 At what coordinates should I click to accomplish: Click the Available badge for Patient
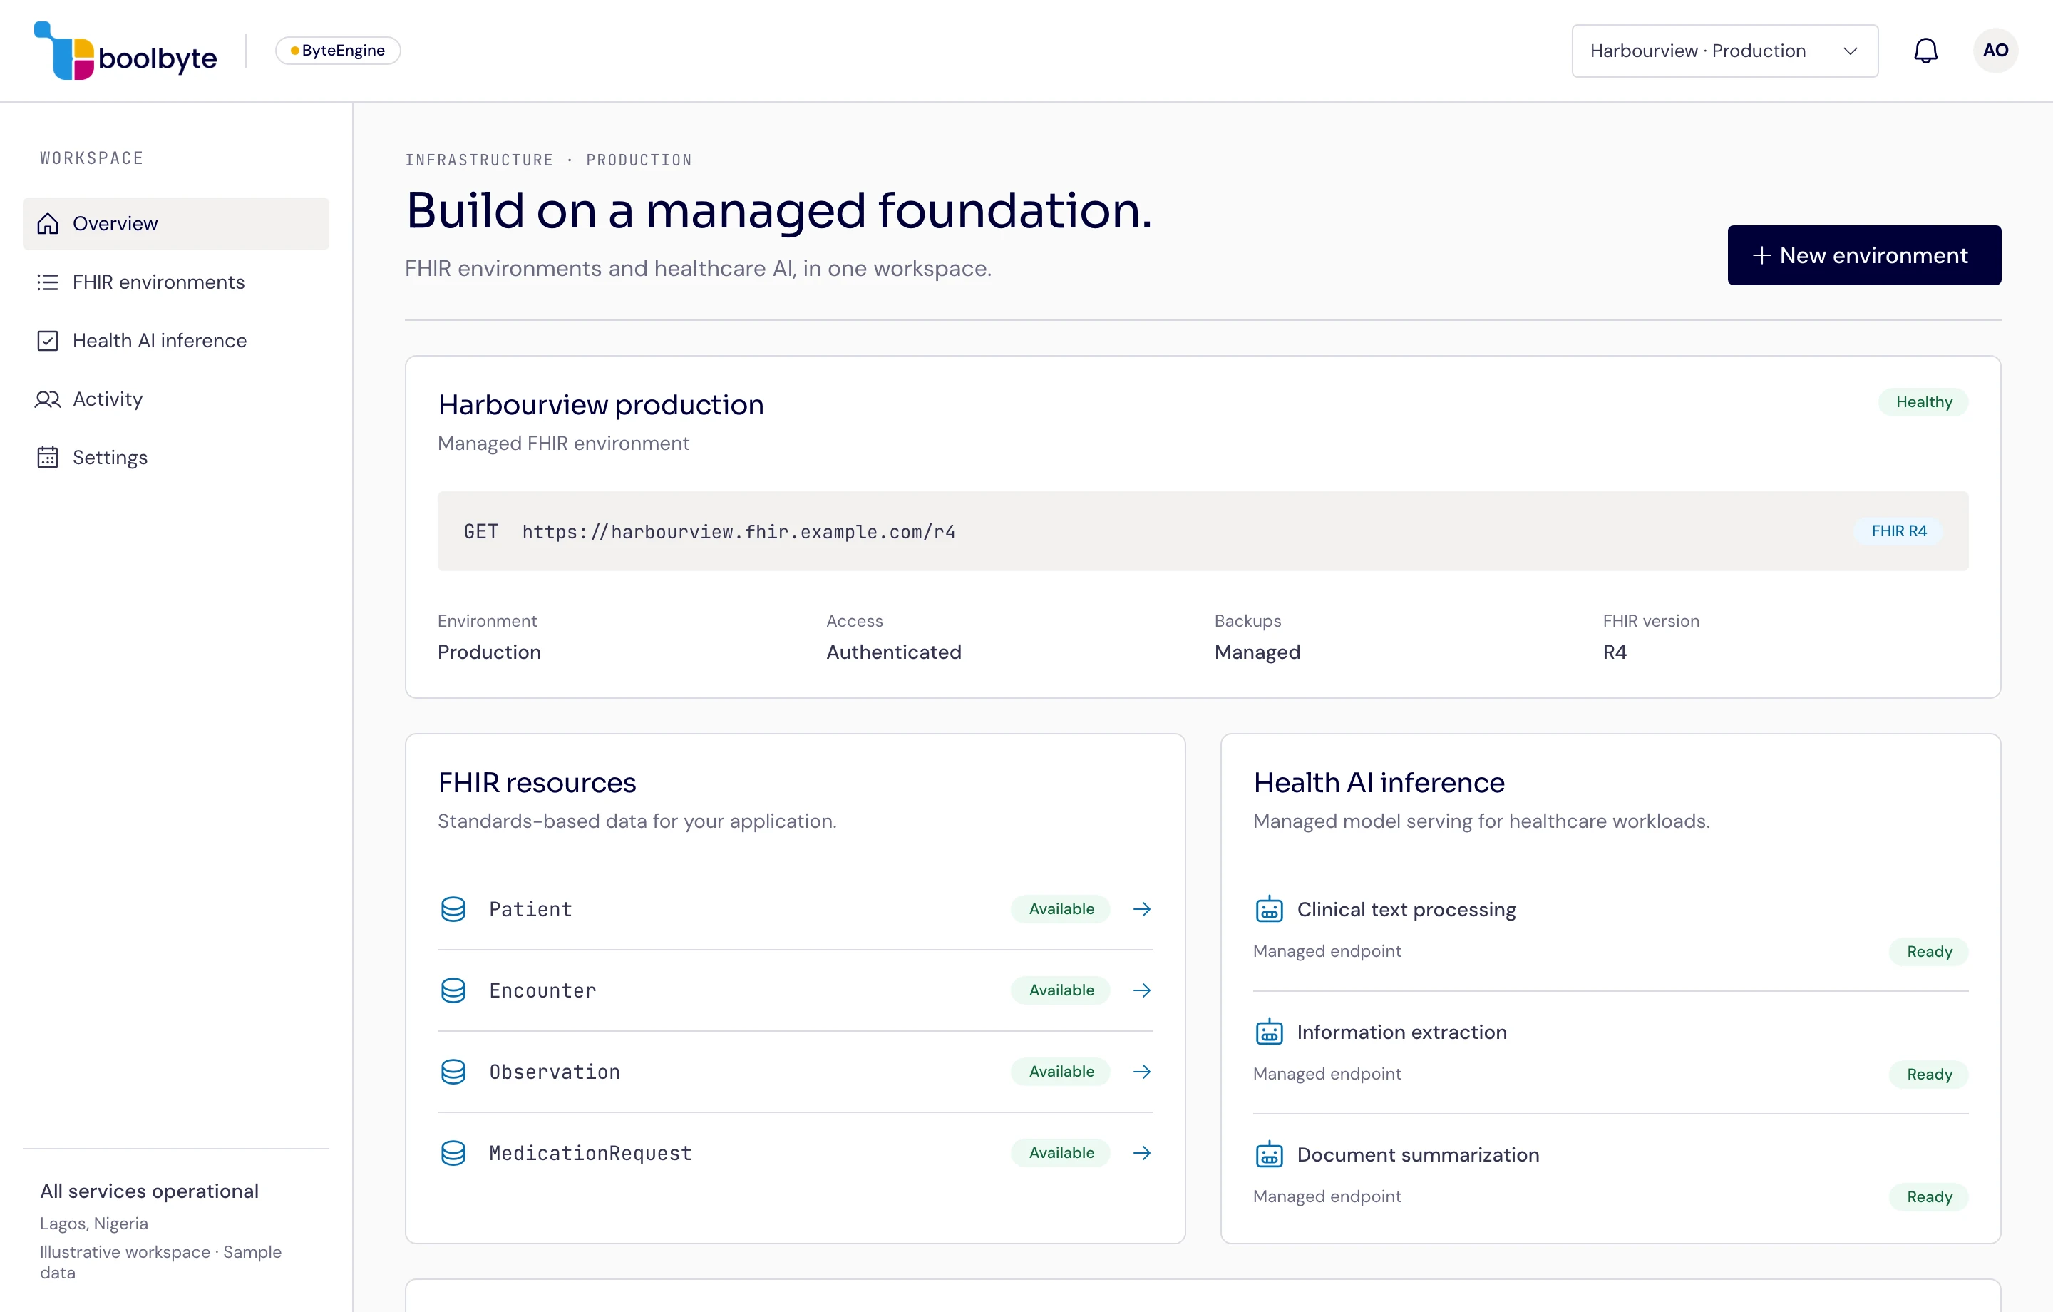coord(1061,909)
